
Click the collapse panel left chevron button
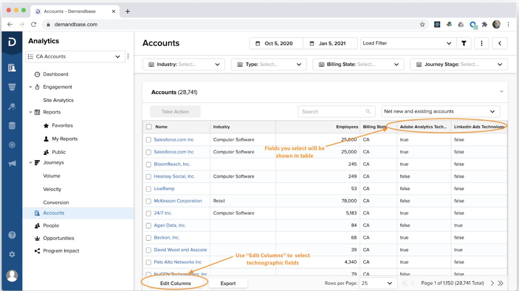click(500, 43)
